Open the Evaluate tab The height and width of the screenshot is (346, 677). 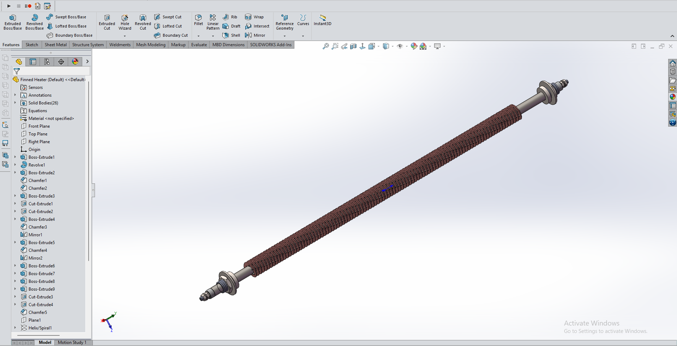coord(199,45)
